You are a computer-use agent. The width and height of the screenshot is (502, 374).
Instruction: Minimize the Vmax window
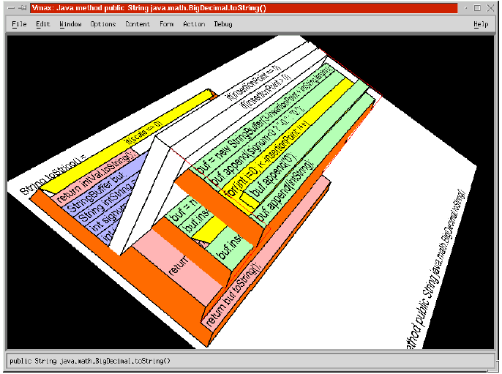[x=465, y=7]
